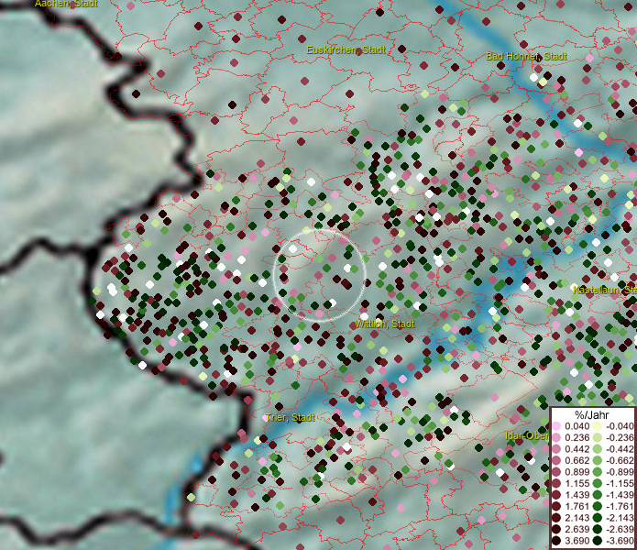The height and width of the screenshot is (550, 637).
Task: Click the swatch next to -0.899
Action: pos(598,472)
